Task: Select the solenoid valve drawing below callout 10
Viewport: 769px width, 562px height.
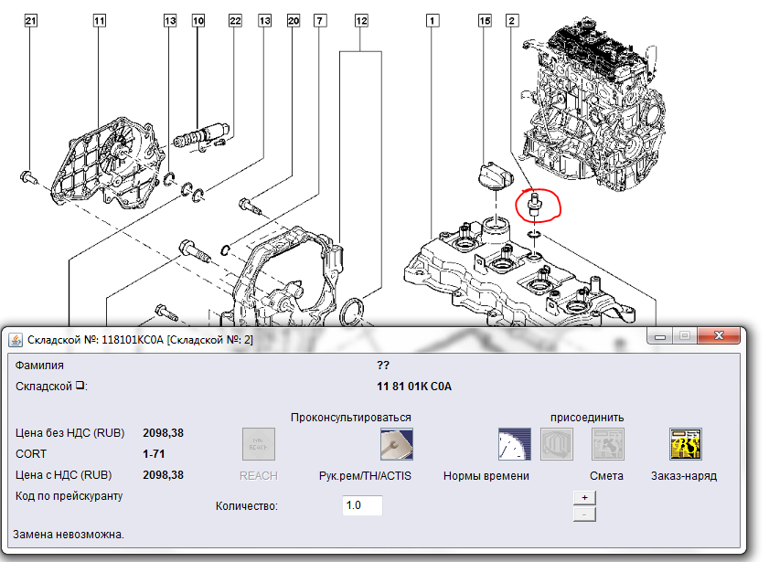Action: pyautogui.click(x=201, y=136)
